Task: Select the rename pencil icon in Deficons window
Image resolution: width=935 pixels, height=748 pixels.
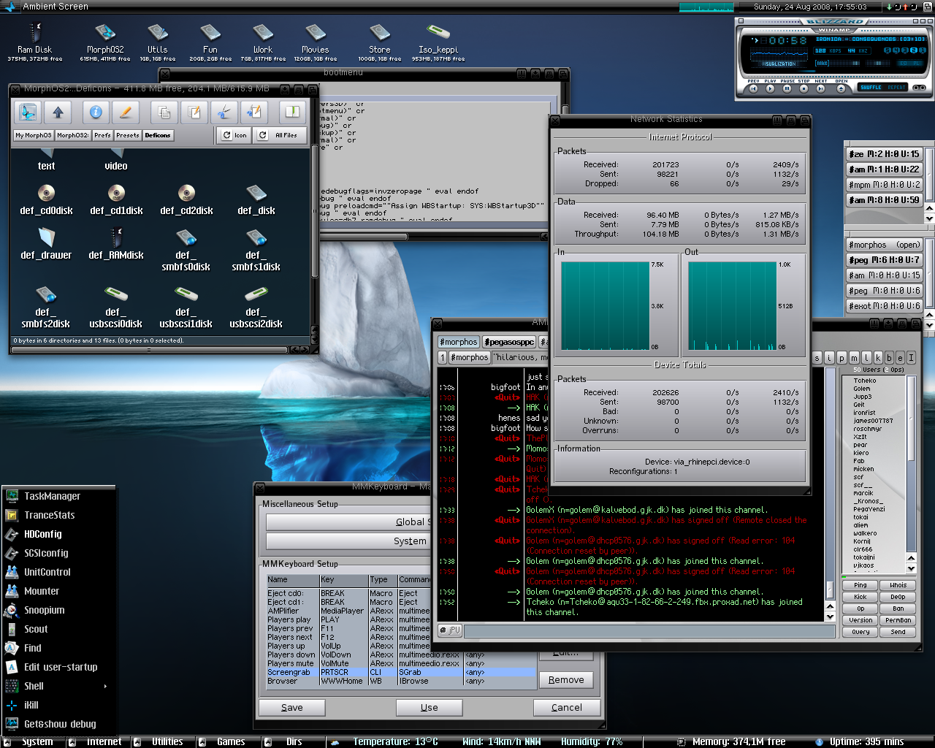Action: [126, 112]
